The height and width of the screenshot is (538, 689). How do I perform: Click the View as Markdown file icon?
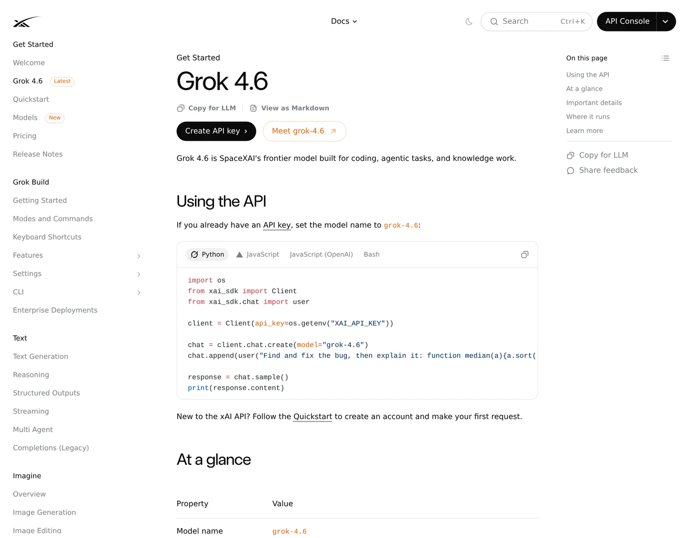pyautogui.click(x=253, y=108)
